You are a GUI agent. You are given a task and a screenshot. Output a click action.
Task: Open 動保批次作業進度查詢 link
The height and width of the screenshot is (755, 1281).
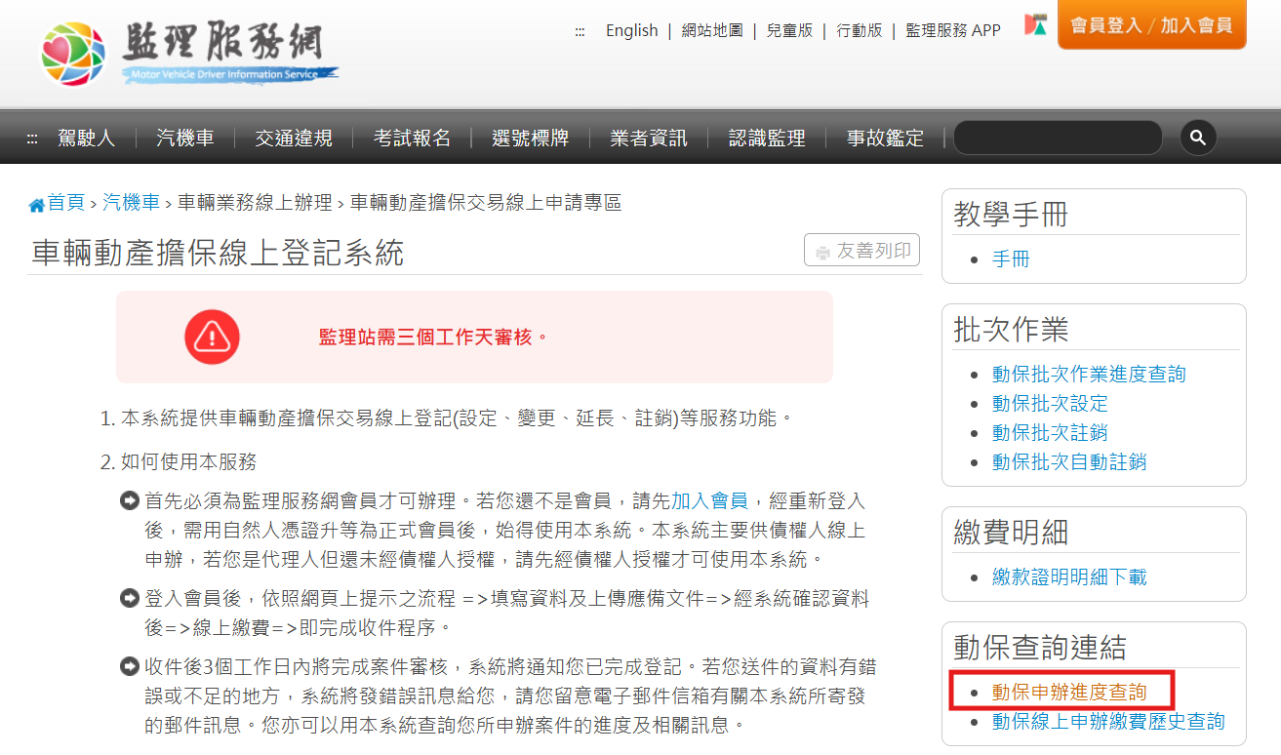pyautogui.click(x=1089, y=375)
